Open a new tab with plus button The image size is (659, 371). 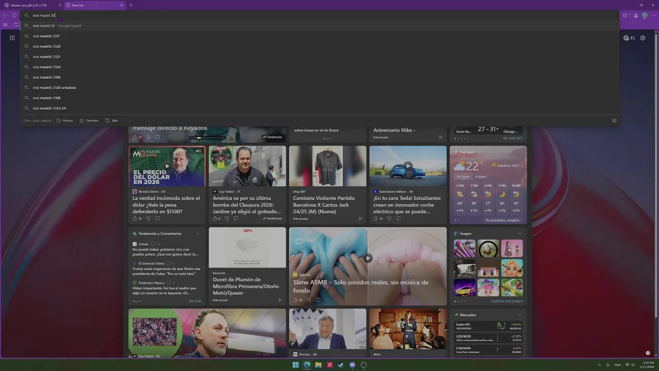click(x=131, y=5)
